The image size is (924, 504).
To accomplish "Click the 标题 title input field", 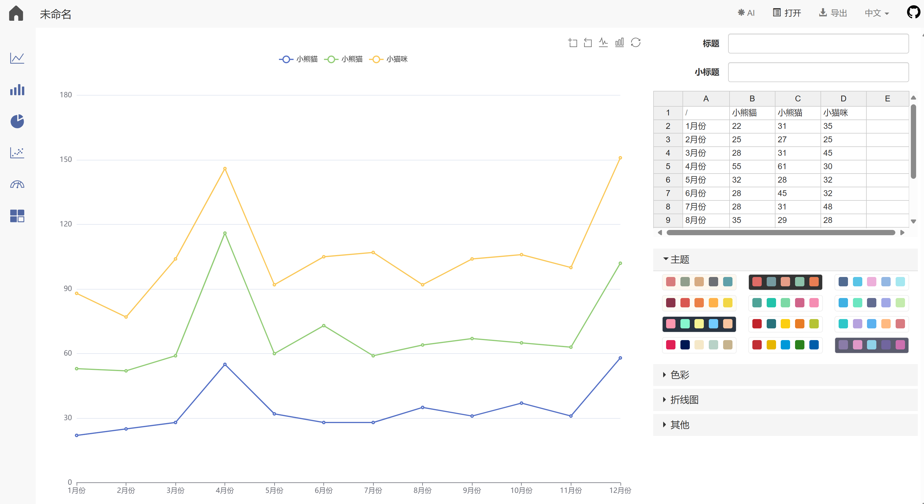I will click(x=818, y=43).
